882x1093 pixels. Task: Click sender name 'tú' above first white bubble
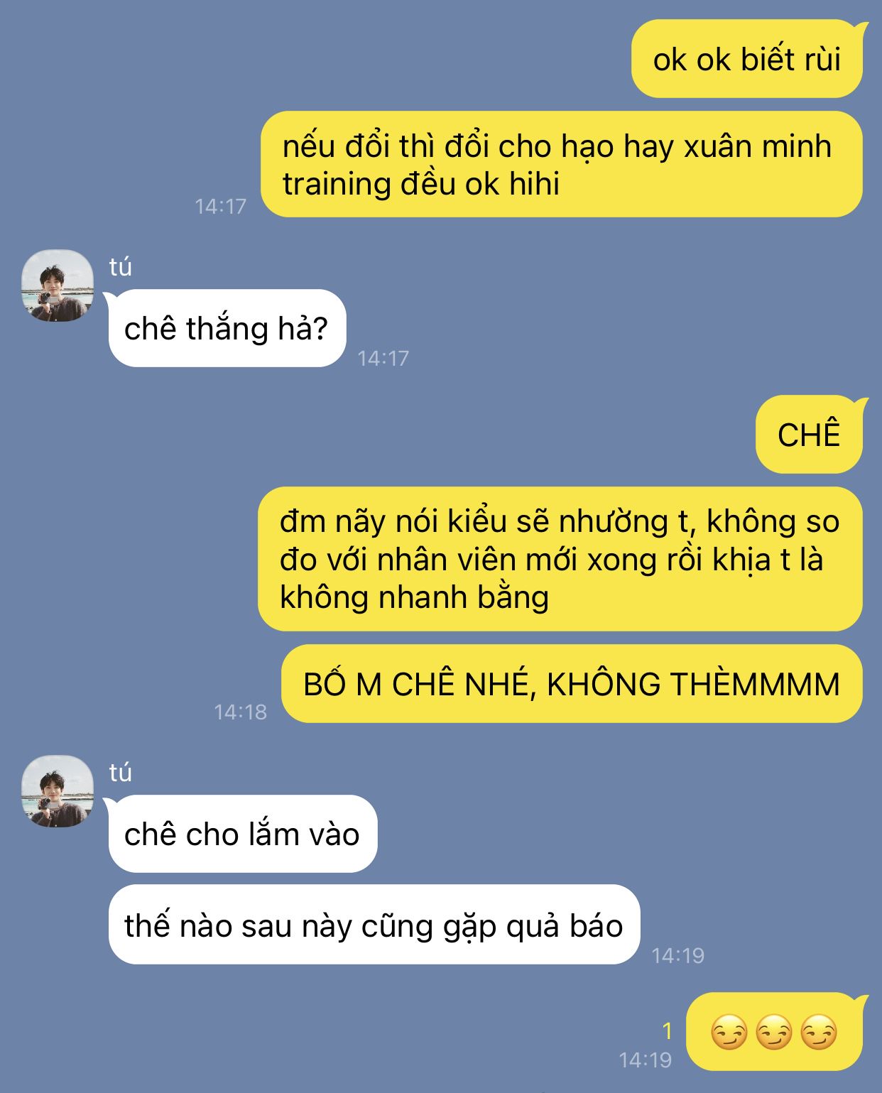point(121,267)
